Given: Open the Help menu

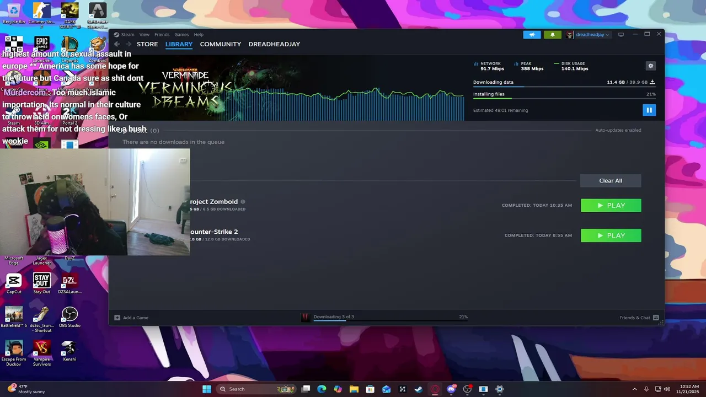Looking at the screenshot, I should [x=199, y=35].
